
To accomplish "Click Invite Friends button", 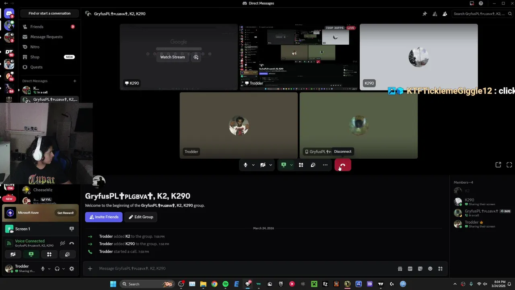I will pos(104,217).
